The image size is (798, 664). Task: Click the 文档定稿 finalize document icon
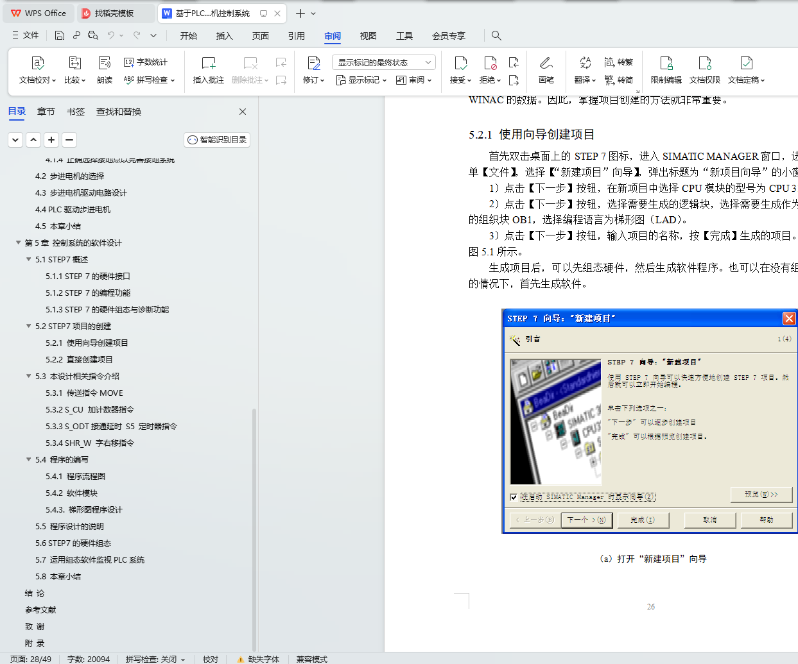tap(746, 63)
